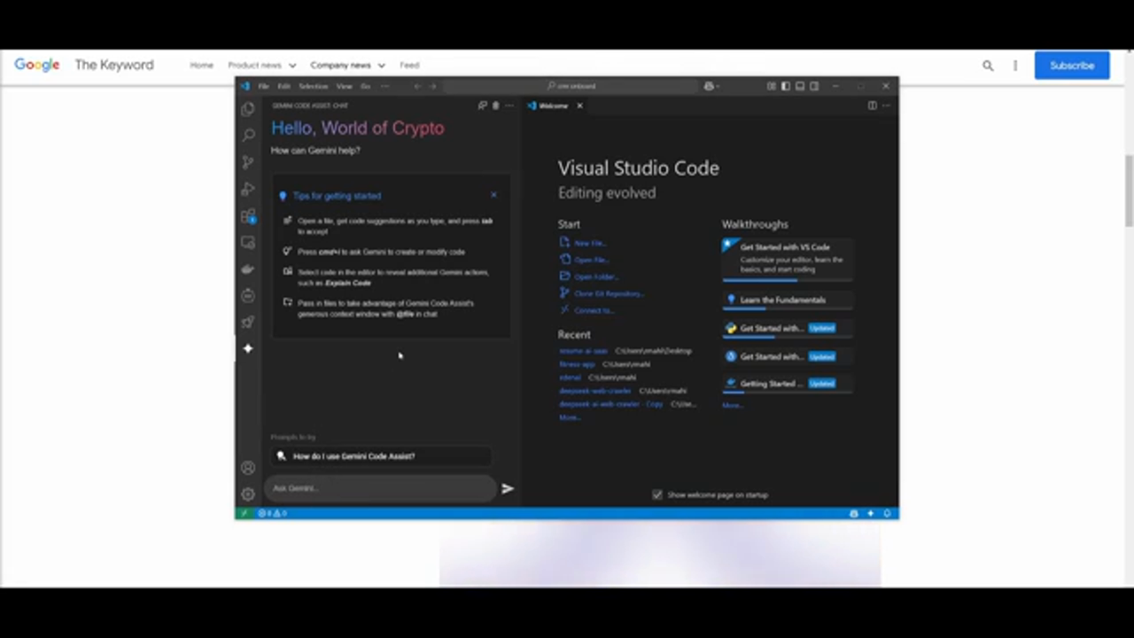Image resolution: width=1134 pixels, height=638 pixels.
Task: Close the Tips for getting started card
Action: coord(493,195)
